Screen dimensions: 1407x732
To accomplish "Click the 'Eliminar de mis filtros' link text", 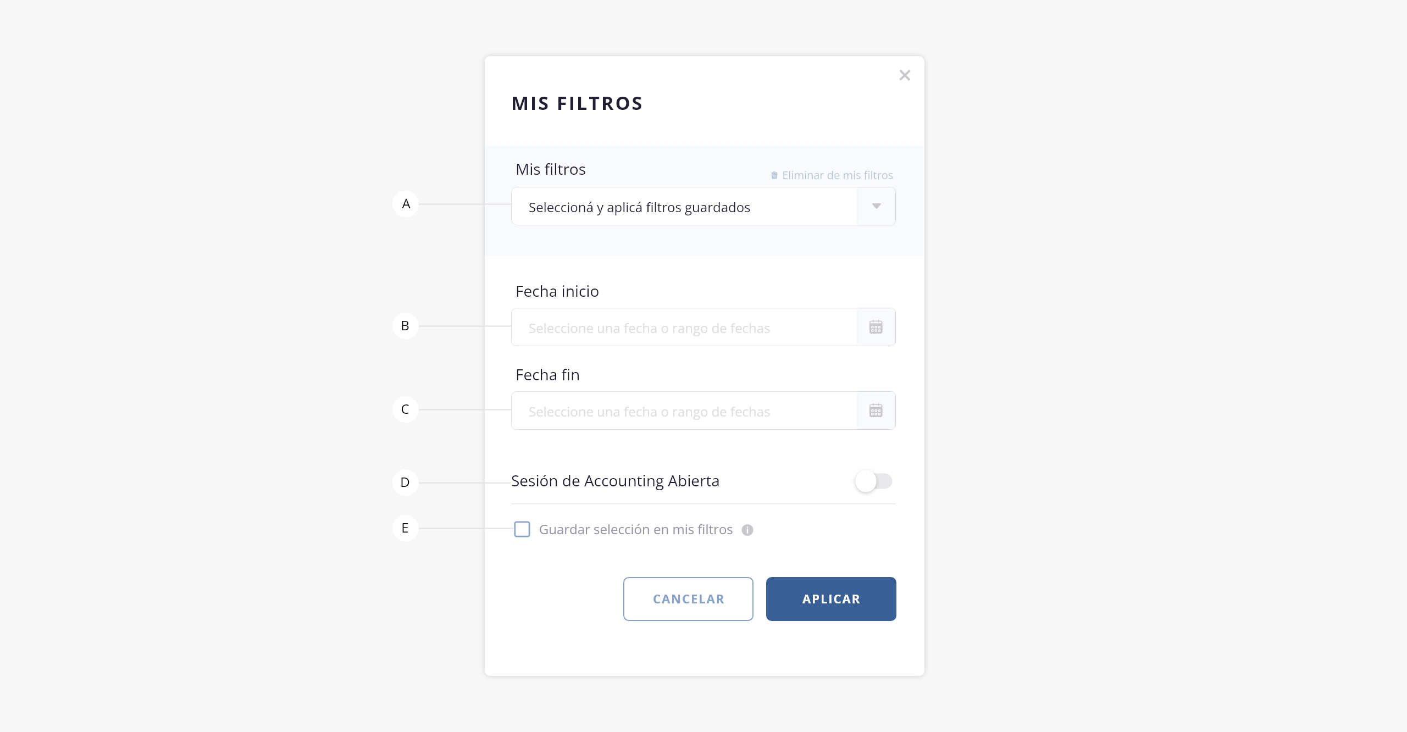I will point(837,175).
